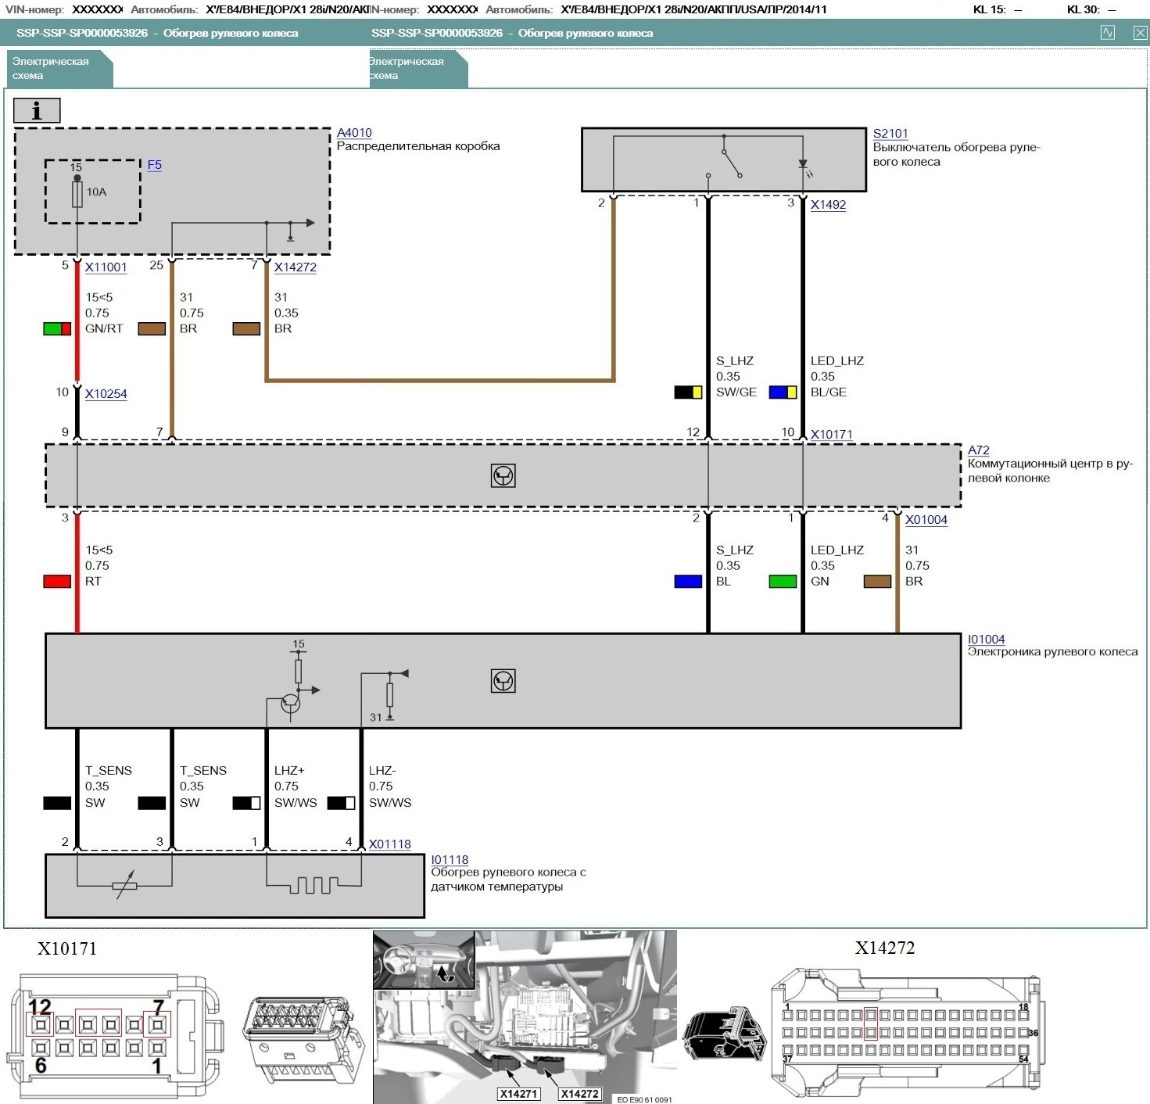This screenshot has height=1104, width=1150.
Task: Open the S2101 switch link
Action: pyautogui.click(x=890, y=134)
